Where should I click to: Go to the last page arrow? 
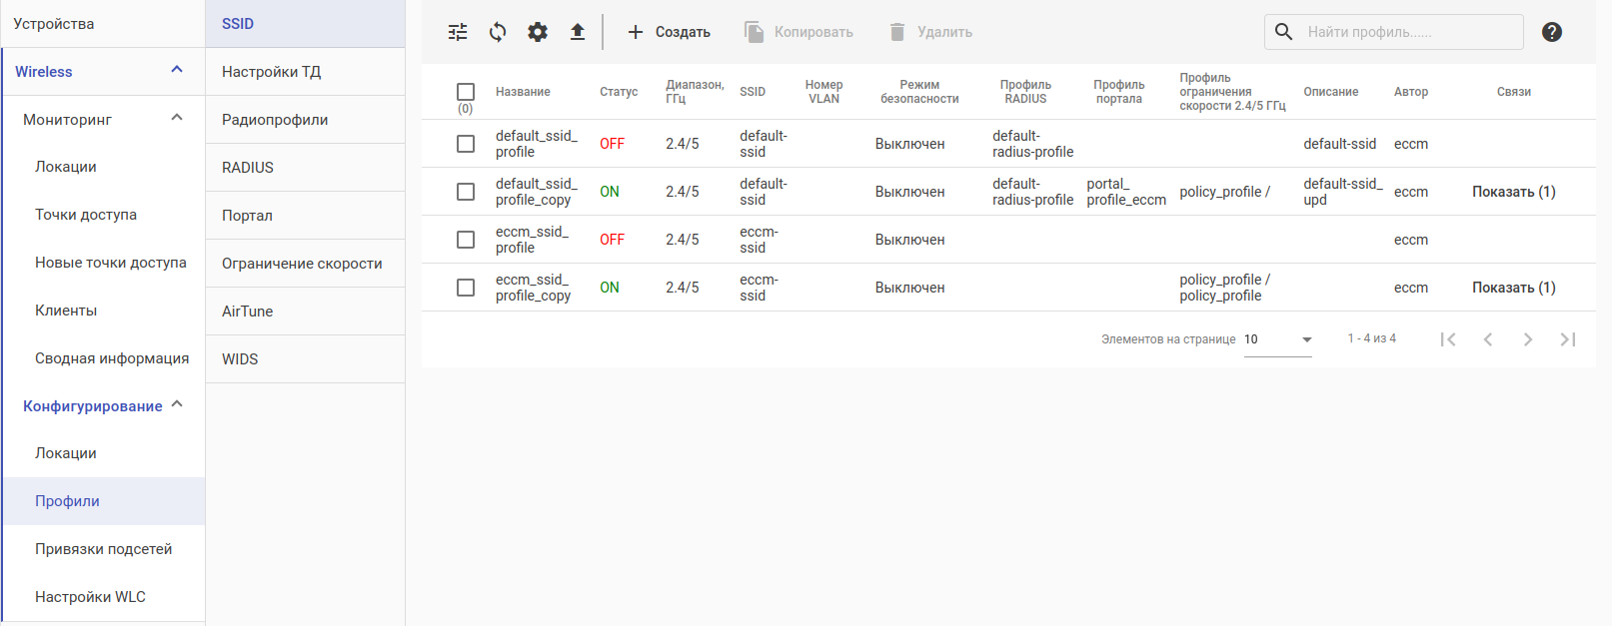coord(1568,339)
